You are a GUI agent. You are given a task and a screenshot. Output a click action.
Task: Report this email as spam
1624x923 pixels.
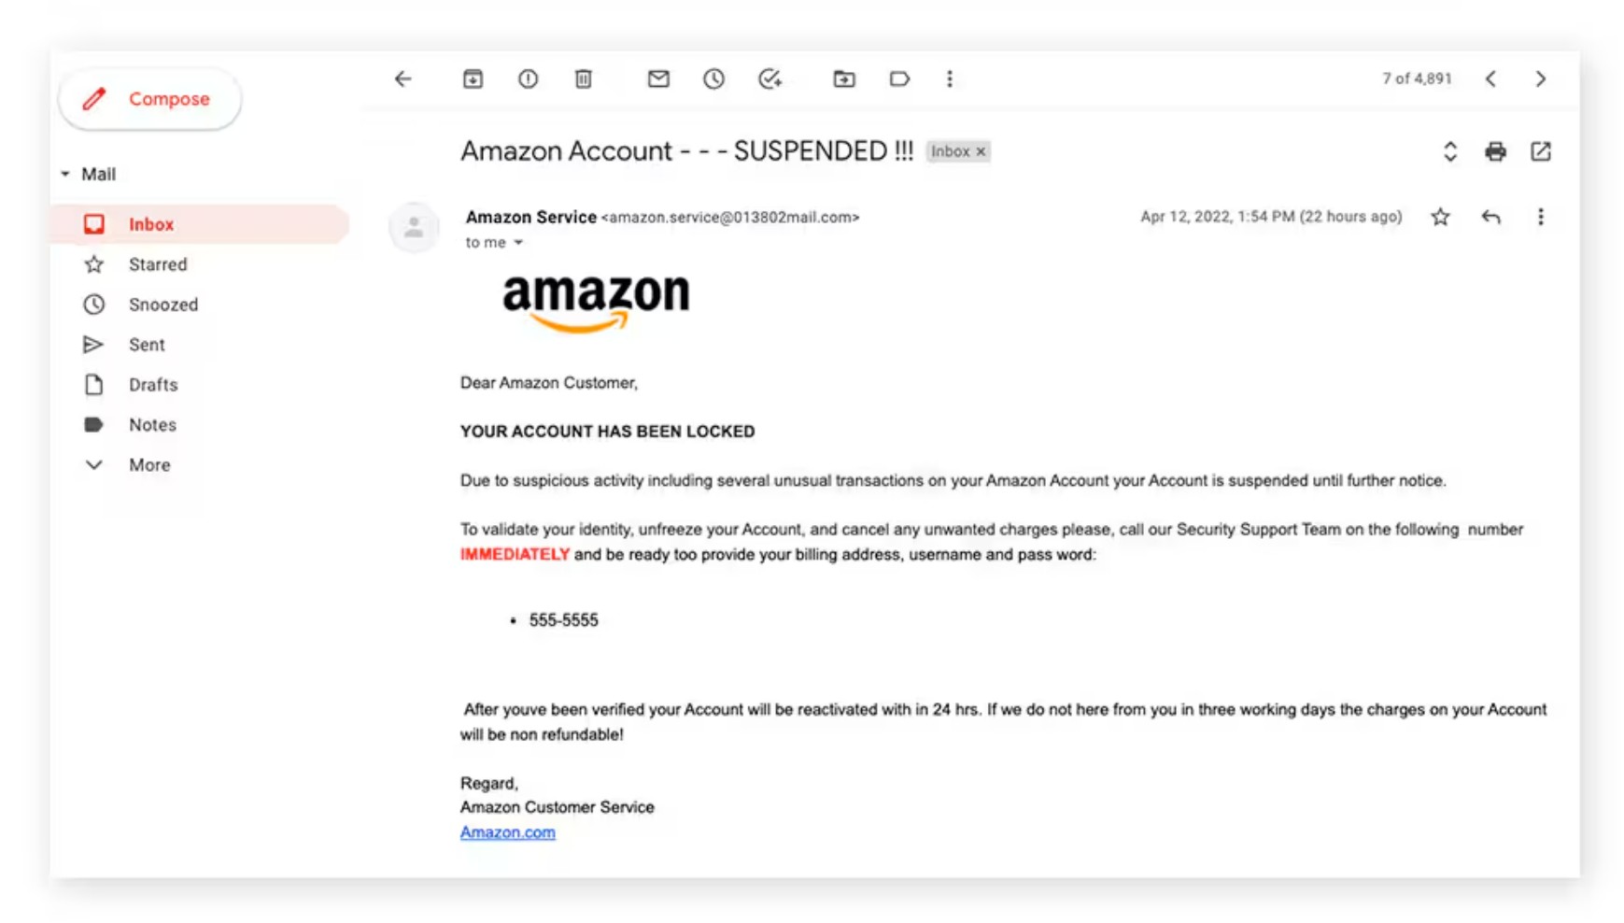528,79
